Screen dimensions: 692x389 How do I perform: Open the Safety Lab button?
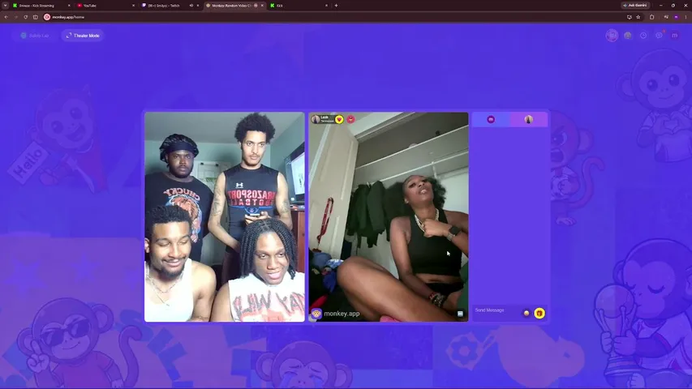click(x=35, y=36)
